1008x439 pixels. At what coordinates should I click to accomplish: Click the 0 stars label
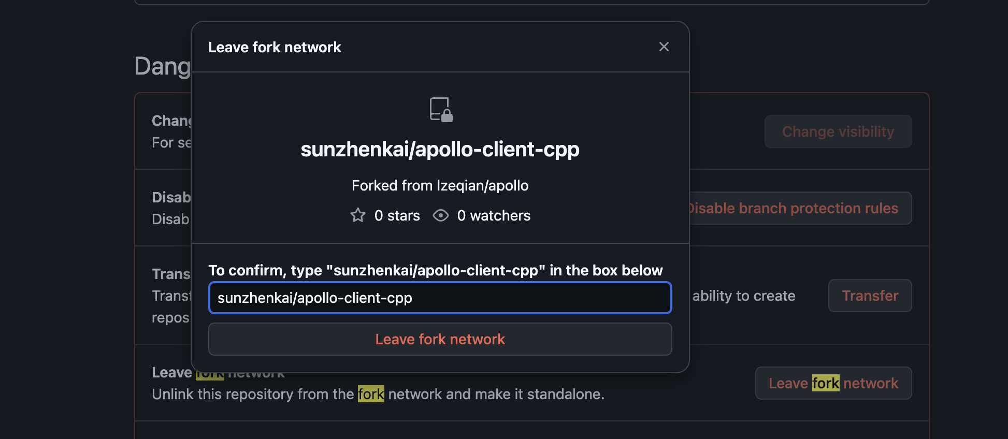(397, 215)
